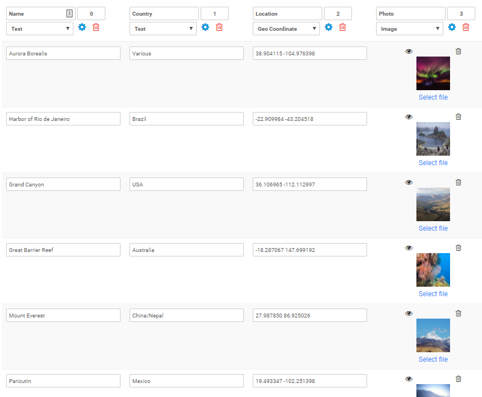The height and width of the screenshot is (397, 482).
Task: Click the Great Barrier Reef thumbnail
Action: (x=433, y=269)
